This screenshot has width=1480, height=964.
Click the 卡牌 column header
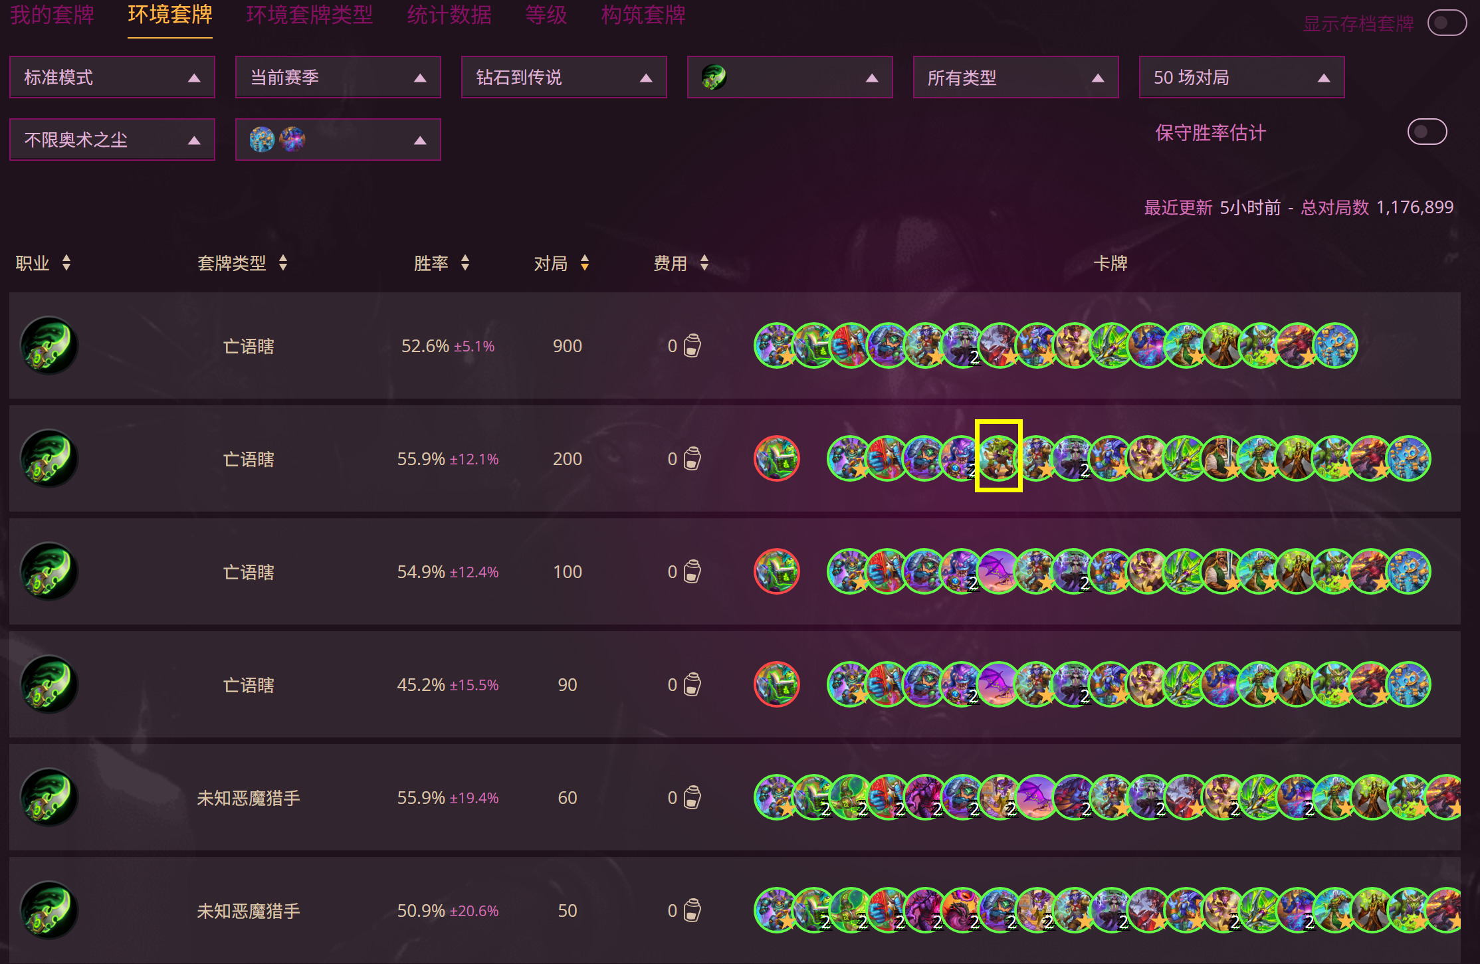pyautogui.click(x=1110, y=263)
